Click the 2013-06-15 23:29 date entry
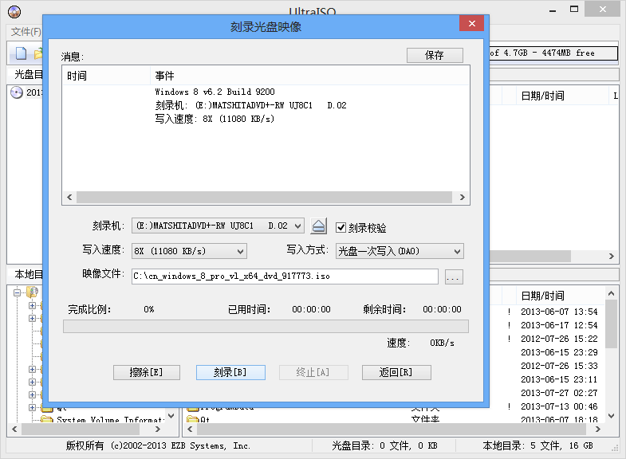Screen dimensions: 626x459 tap(559, 352)
